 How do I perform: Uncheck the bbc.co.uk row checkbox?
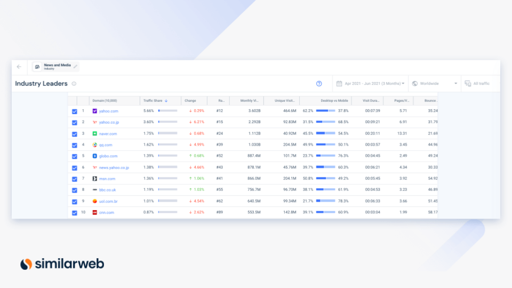click(x=75, y=190)
